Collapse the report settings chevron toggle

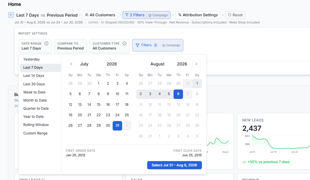point(11,15)
